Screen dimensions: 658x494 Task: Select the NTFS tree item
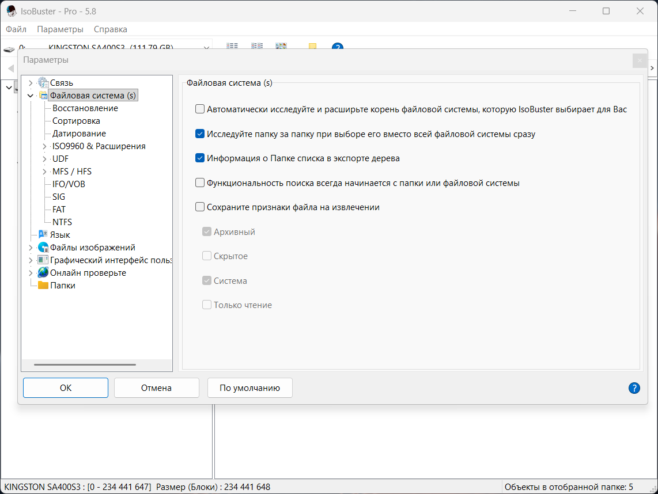pos(62,222)
